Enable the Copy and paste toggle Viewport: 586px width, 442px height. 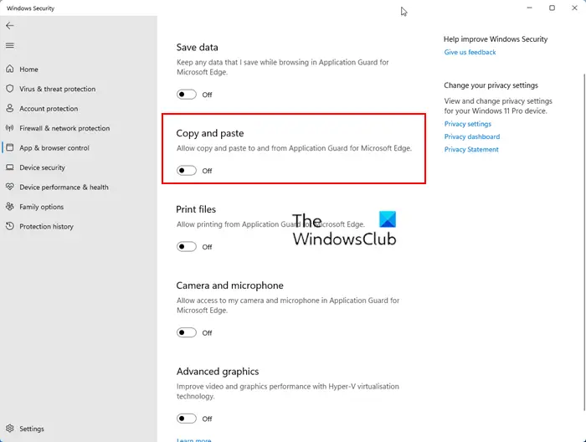point(187,171)
